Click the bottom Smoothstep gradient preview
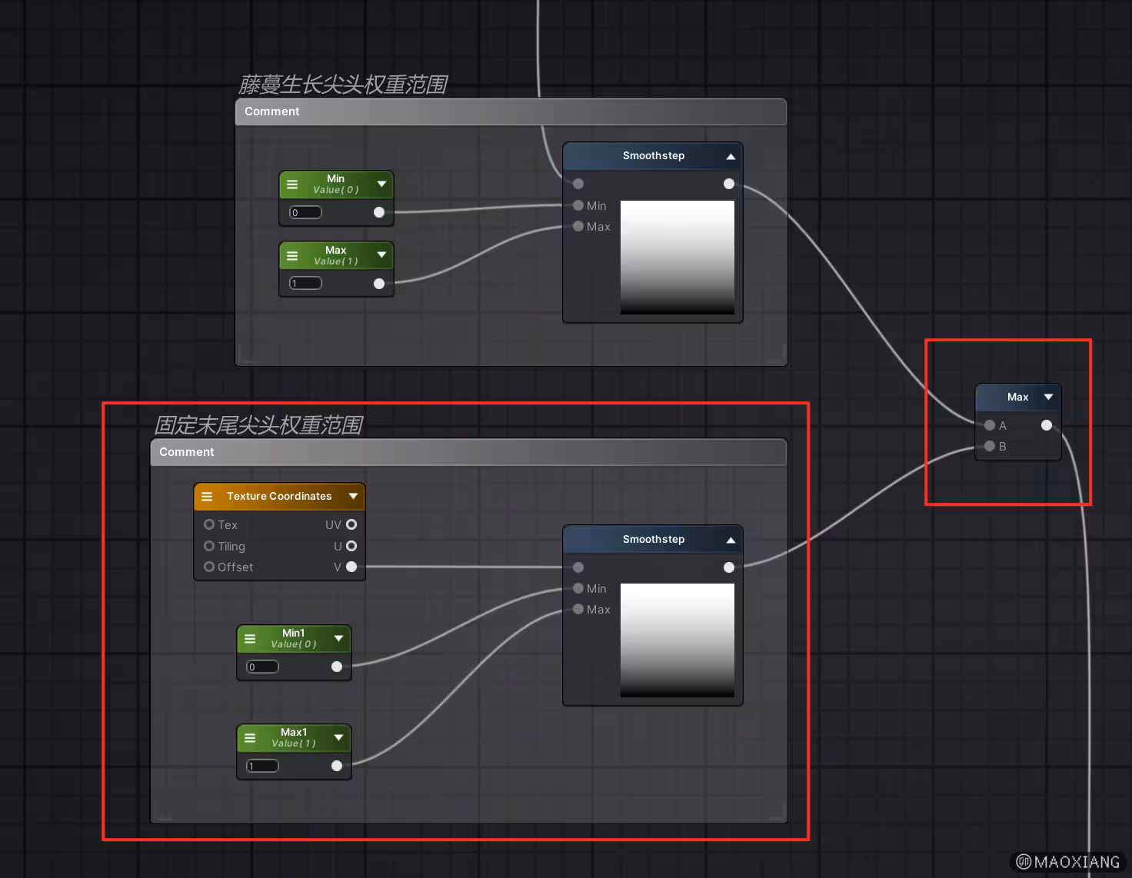1132x878 pixels. pyautogui.click(x=677, y=640)
